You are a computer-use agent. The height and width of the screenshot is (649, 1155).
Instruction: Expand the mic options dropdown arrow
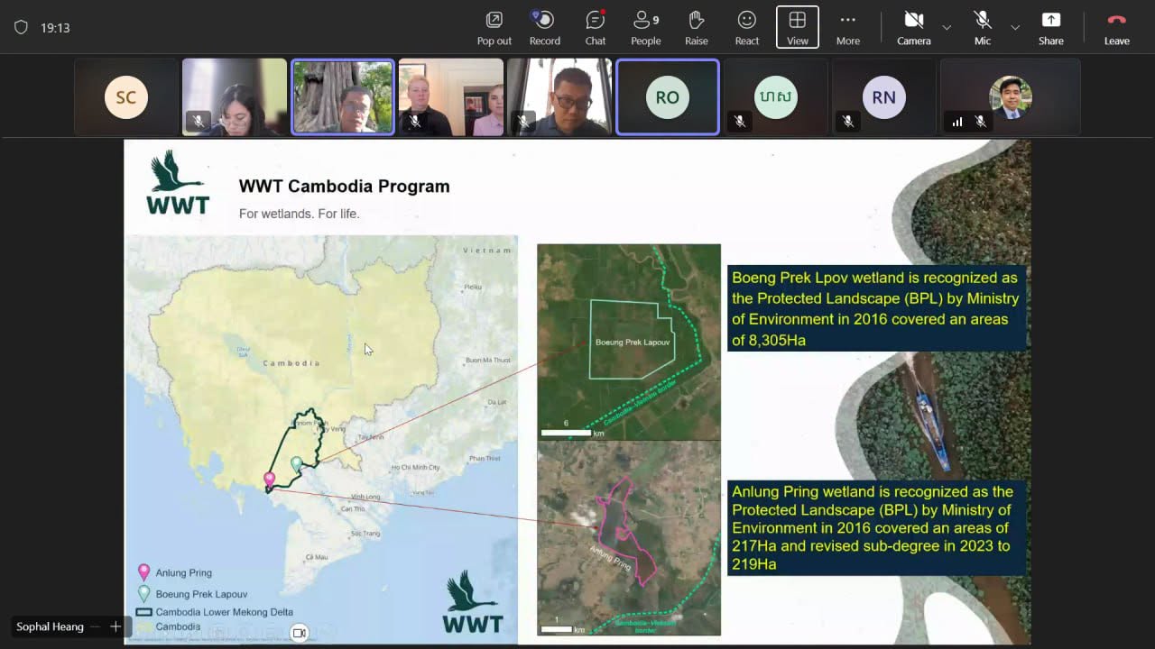click(1015, 28)
